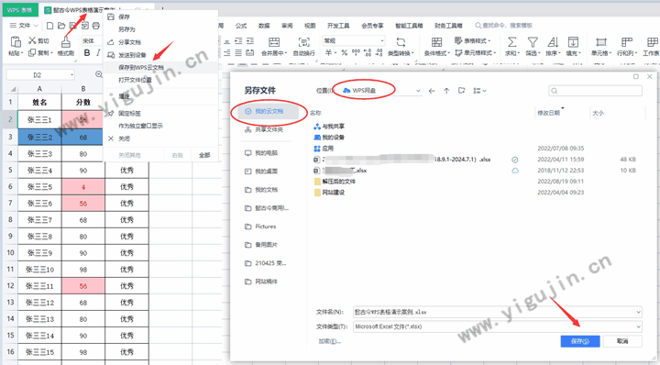Image resolution: width=660 pixels, height=365 pixels.
Task: Click the Print icon in quick toolbar
Action: click(x=96, y=26)
